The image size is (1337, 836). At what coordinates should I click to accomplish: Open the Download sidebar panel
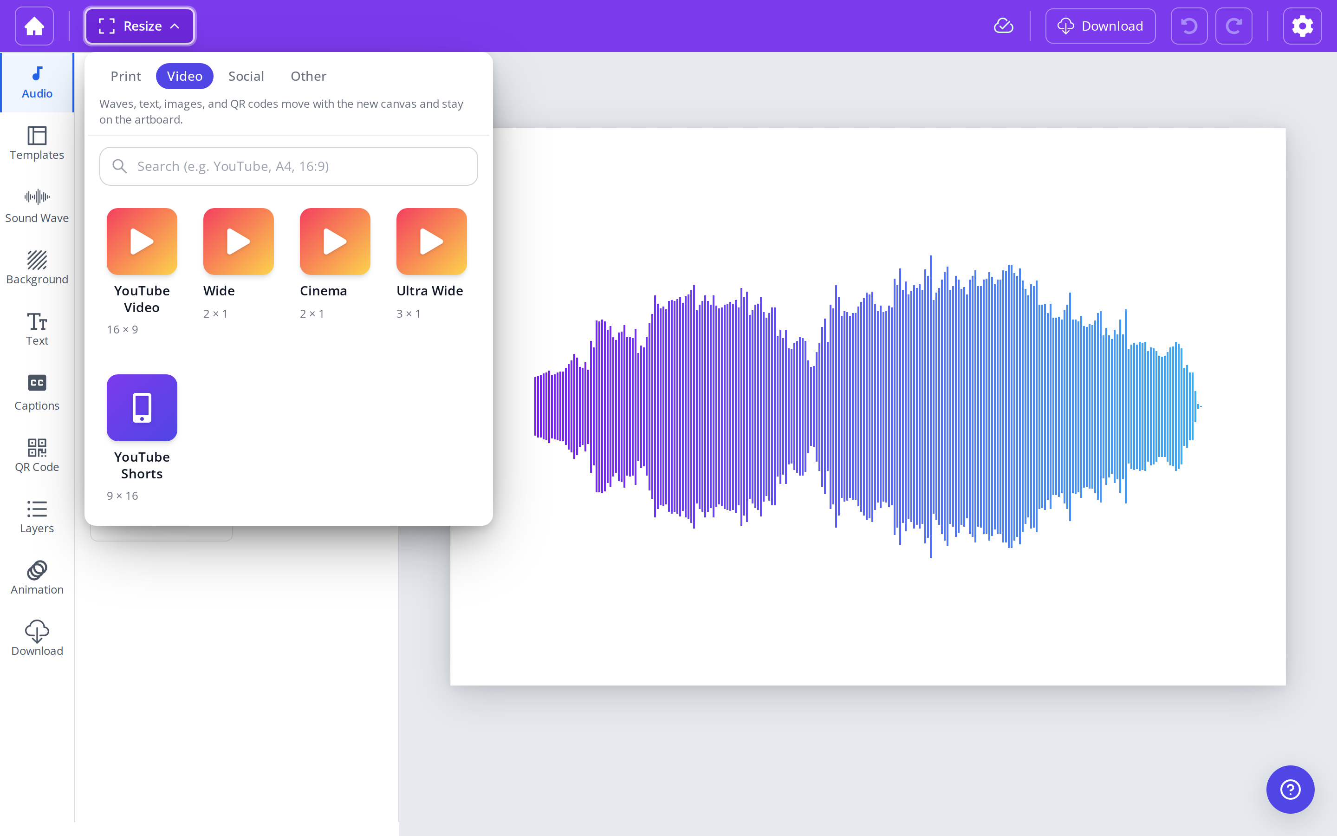point(37,639)
